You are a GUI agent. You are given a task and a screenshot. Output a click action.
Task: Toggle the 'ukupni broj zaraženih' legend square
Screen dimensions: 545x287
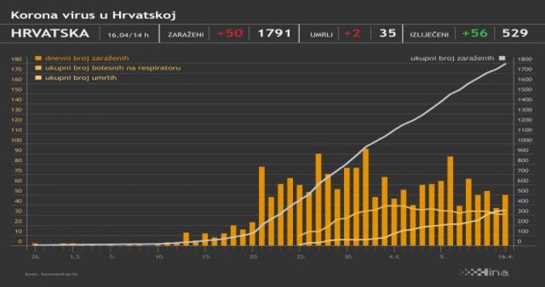(502, 58)
